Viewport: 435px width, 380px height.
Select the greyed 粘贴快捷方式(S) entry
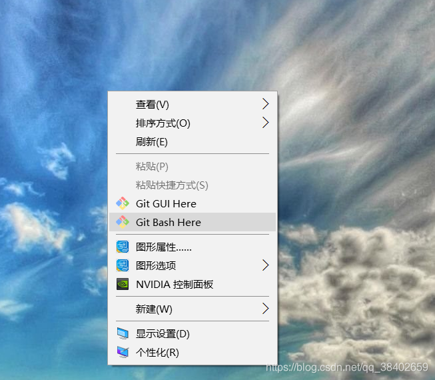(193, 185)
